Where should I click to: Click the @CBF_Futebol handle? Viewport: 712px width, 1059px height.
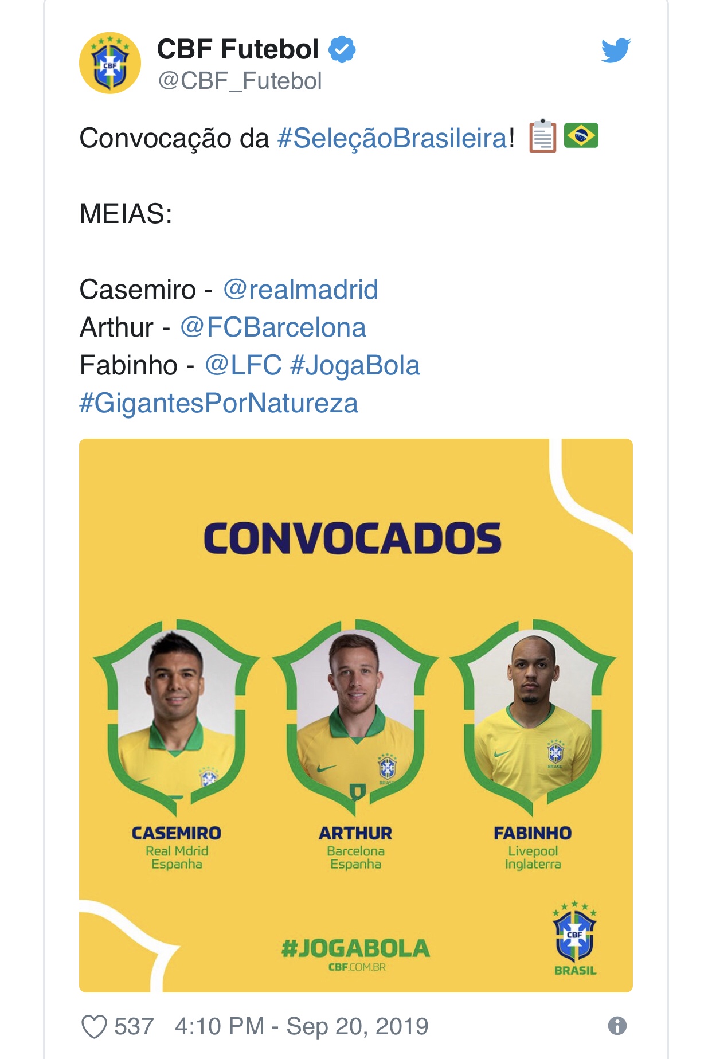pos(240,81)
